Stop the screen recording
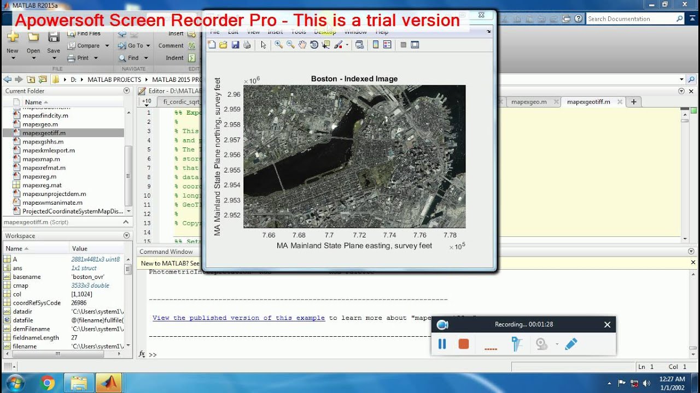 coord(464,344)
